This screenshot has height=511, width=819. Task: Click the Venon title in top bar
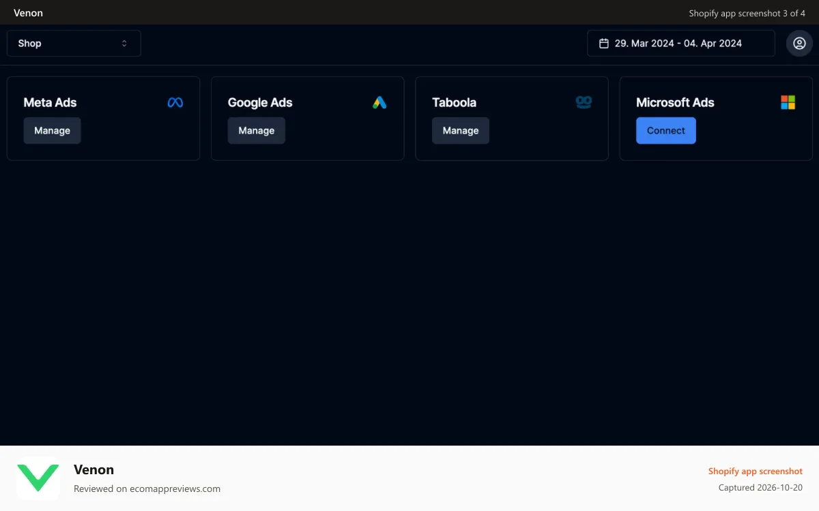[x=28, y=13]
